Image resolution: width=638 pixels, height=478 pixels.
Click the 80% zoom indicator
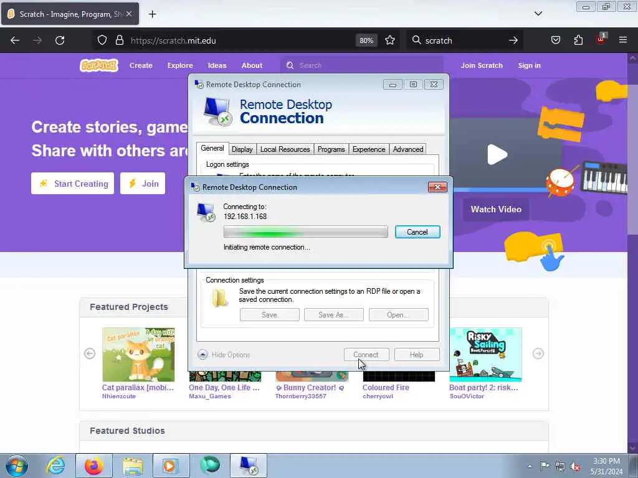(x=366, y=40)
